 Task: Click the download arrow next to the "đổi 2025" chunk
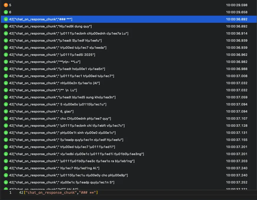click(x=6, y=55)
